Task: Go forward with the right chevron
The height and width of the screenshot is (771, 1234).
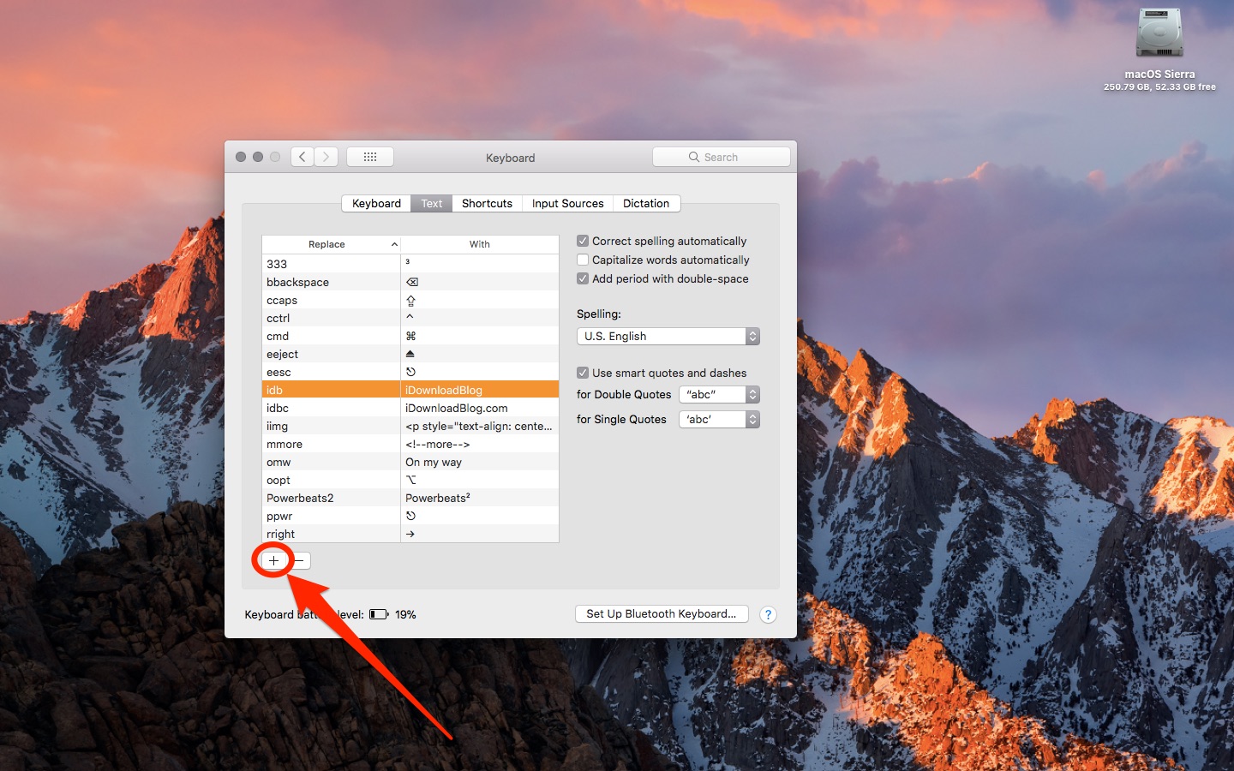Action: tap(326, 157)
